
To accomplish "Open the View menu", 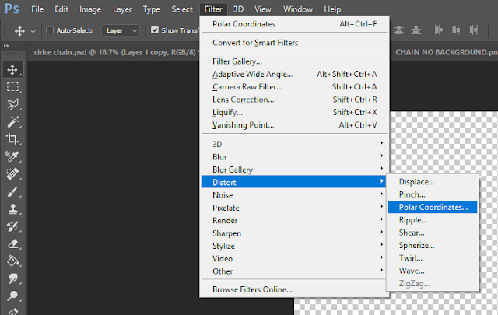I will tap(263, 9).
